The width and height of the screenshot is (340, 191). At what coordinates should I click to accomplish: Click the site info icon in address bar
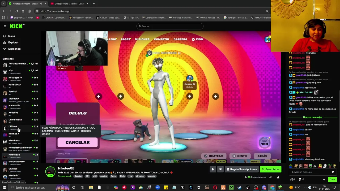(x=37, y=11)
